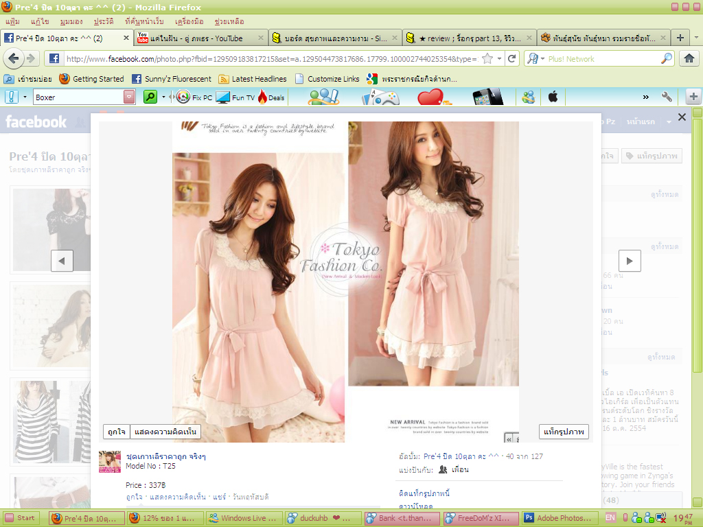Image resolution: width=703 pixels, height=527 pixels.
Task: Click the Windows Start button
Action: pos(21,517)
